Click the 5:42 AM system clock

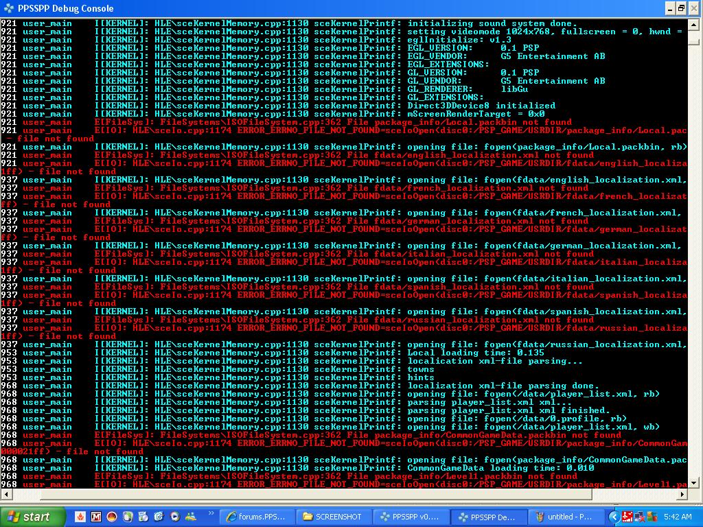tap(678, 517)
